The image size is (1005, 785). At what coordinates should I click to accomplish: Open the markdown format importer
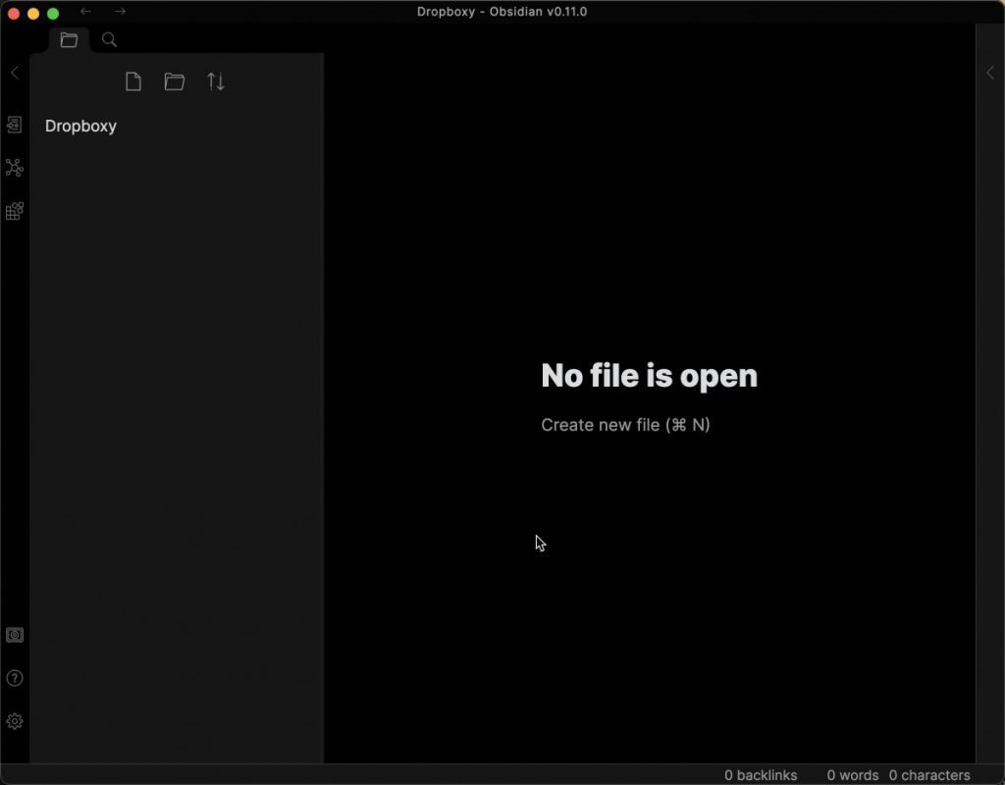pos(15,211)
